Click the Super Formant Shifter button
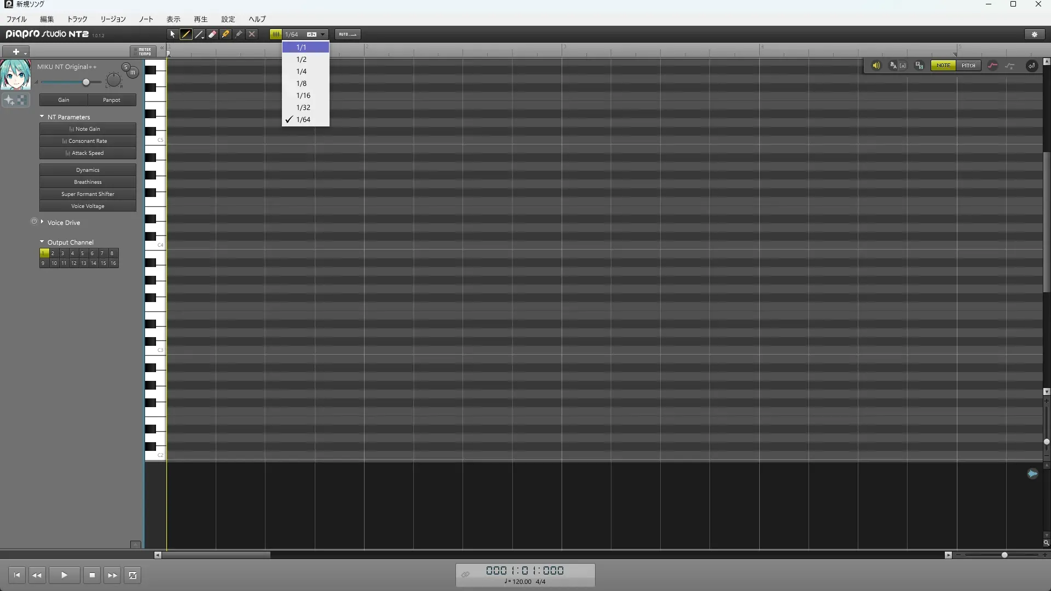Image resolution: width=1051 pixels, height=591 pixels. [88, 194]
